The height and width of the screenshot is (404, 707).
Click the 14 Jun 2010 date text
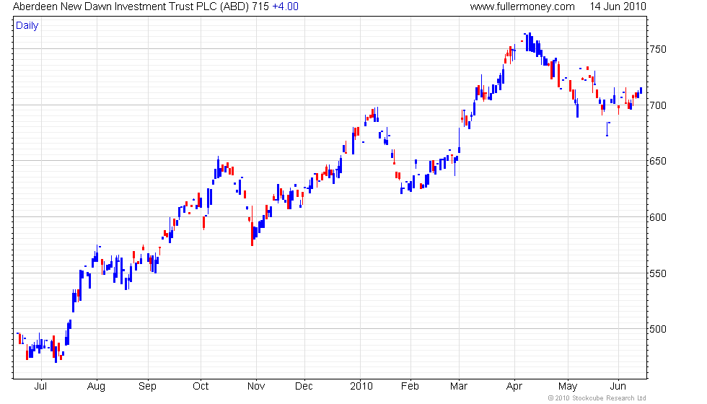617,6
